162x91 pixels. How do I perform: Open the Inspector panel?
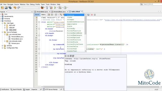[x=34, y=89]
